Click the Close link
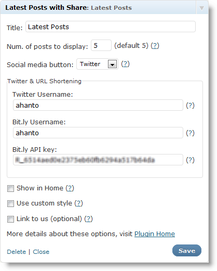217x271 pixels. pos(41,252)
